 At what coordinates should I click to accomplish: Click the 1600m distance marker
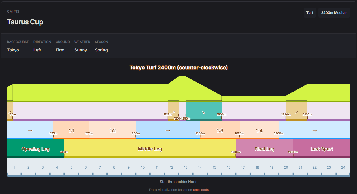(236, 152)
